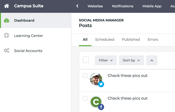Tick the select-all checkbox beside Filter

tap(86, 60)
